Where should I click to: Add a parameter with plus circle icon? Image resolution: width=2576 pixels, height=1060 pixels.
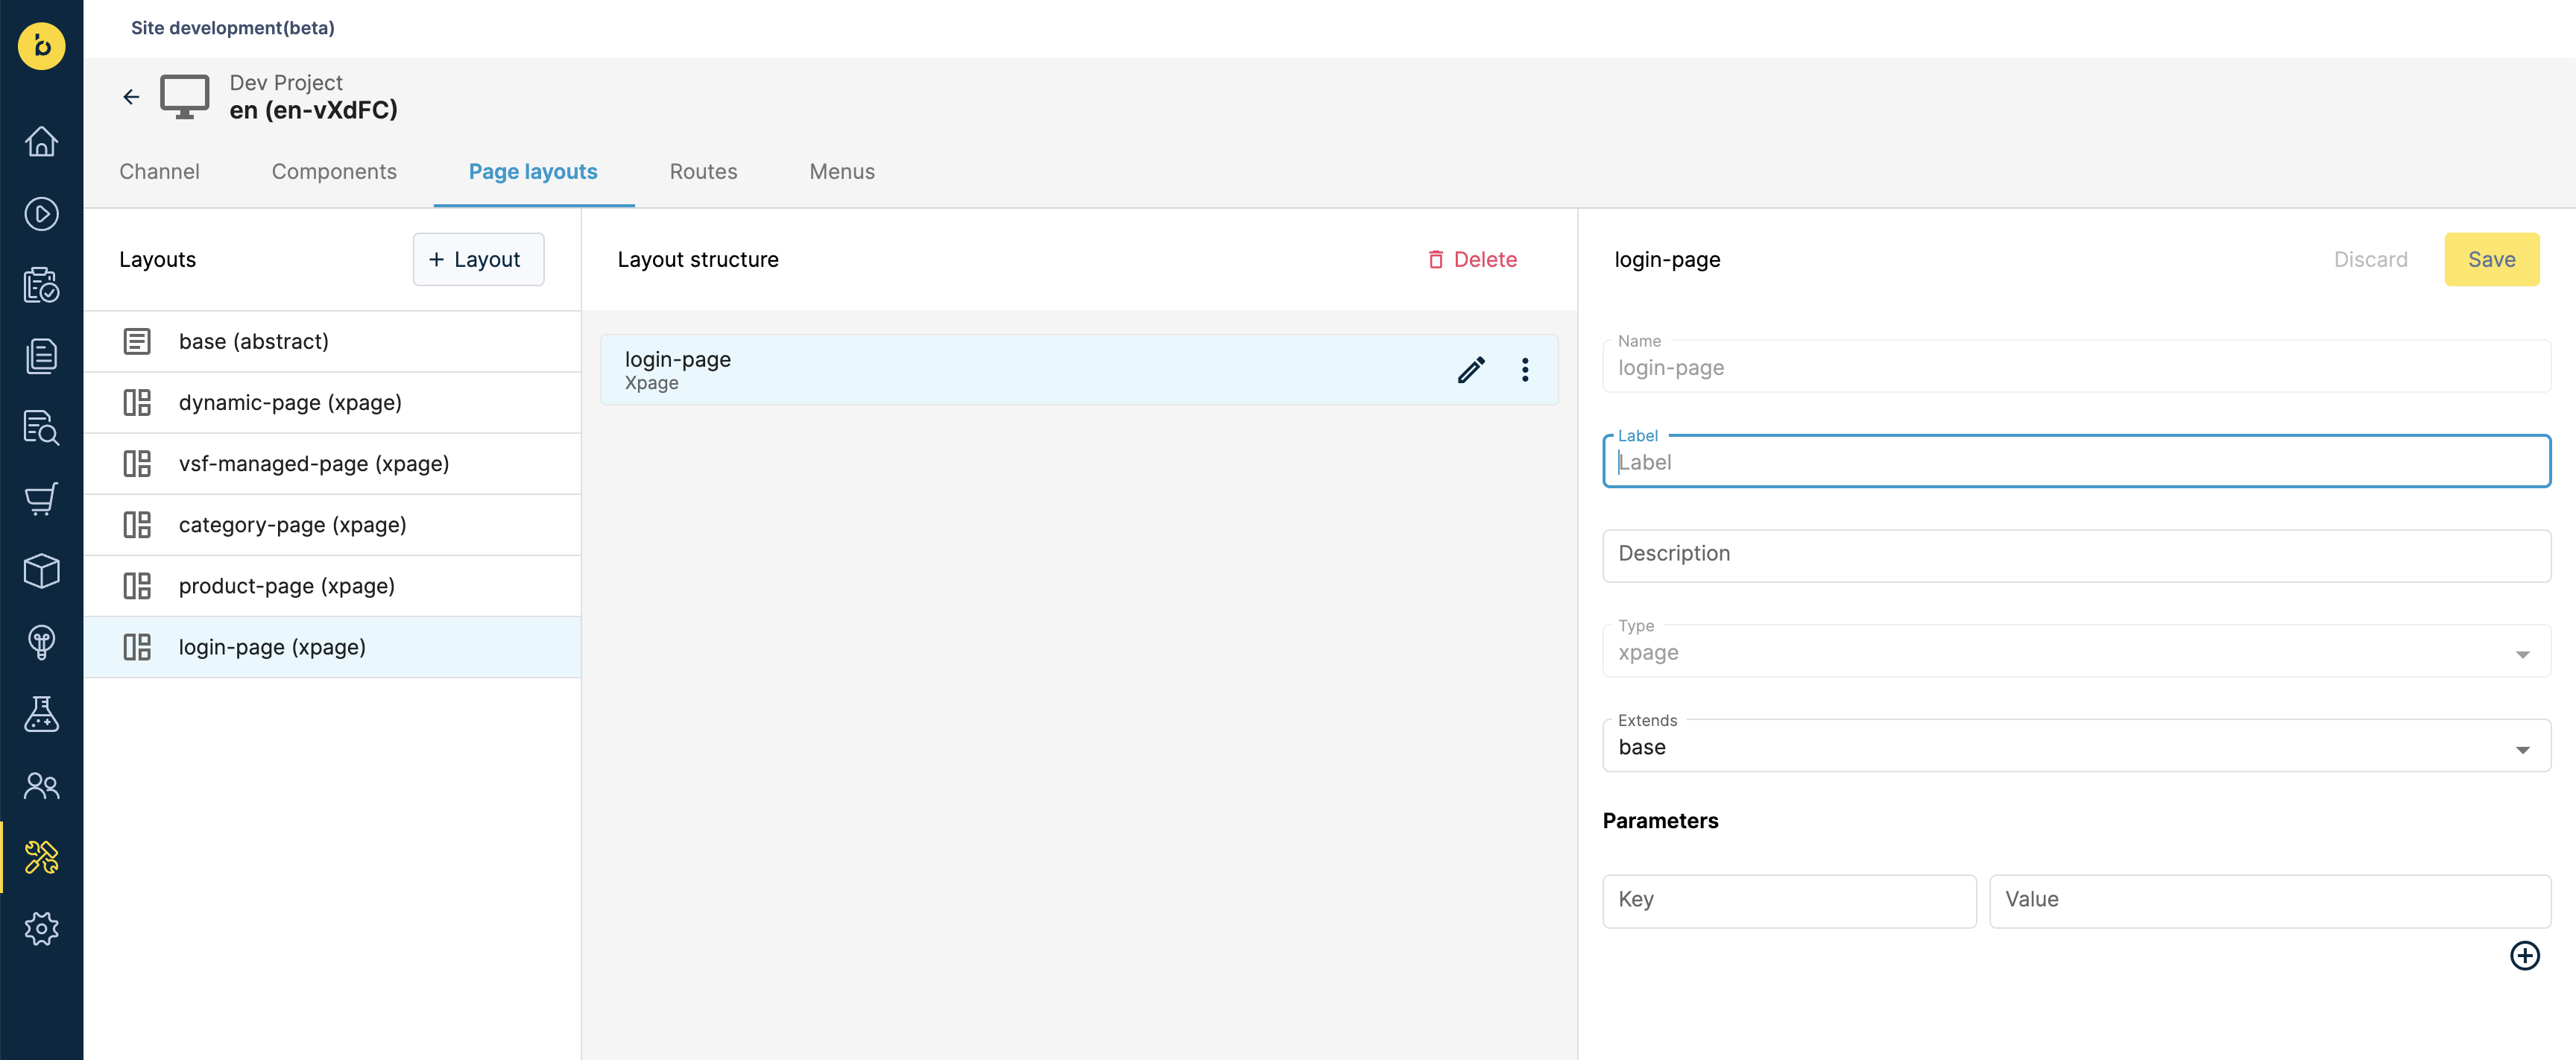(x=2525, y=956)
